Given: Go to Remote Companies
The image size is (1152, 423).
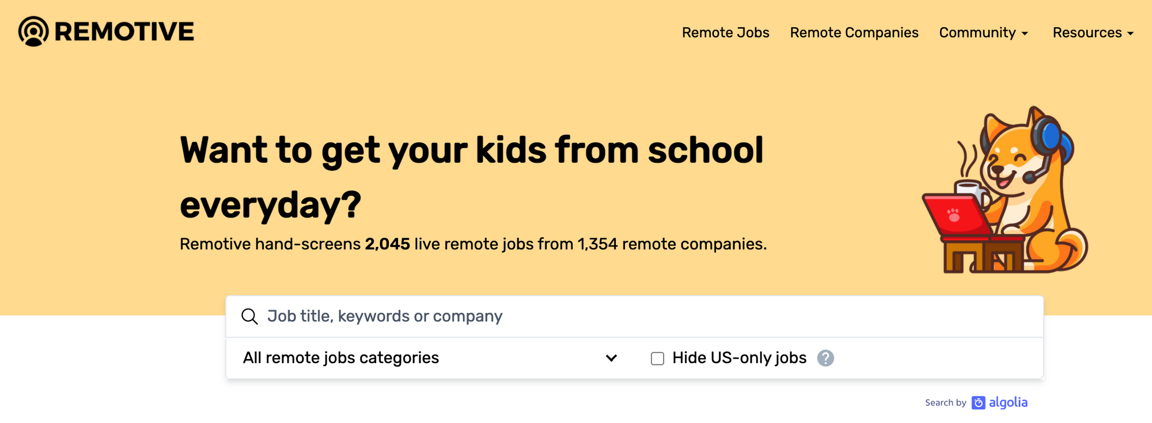Looking at the screenshot, I should (x=854, y=33).
